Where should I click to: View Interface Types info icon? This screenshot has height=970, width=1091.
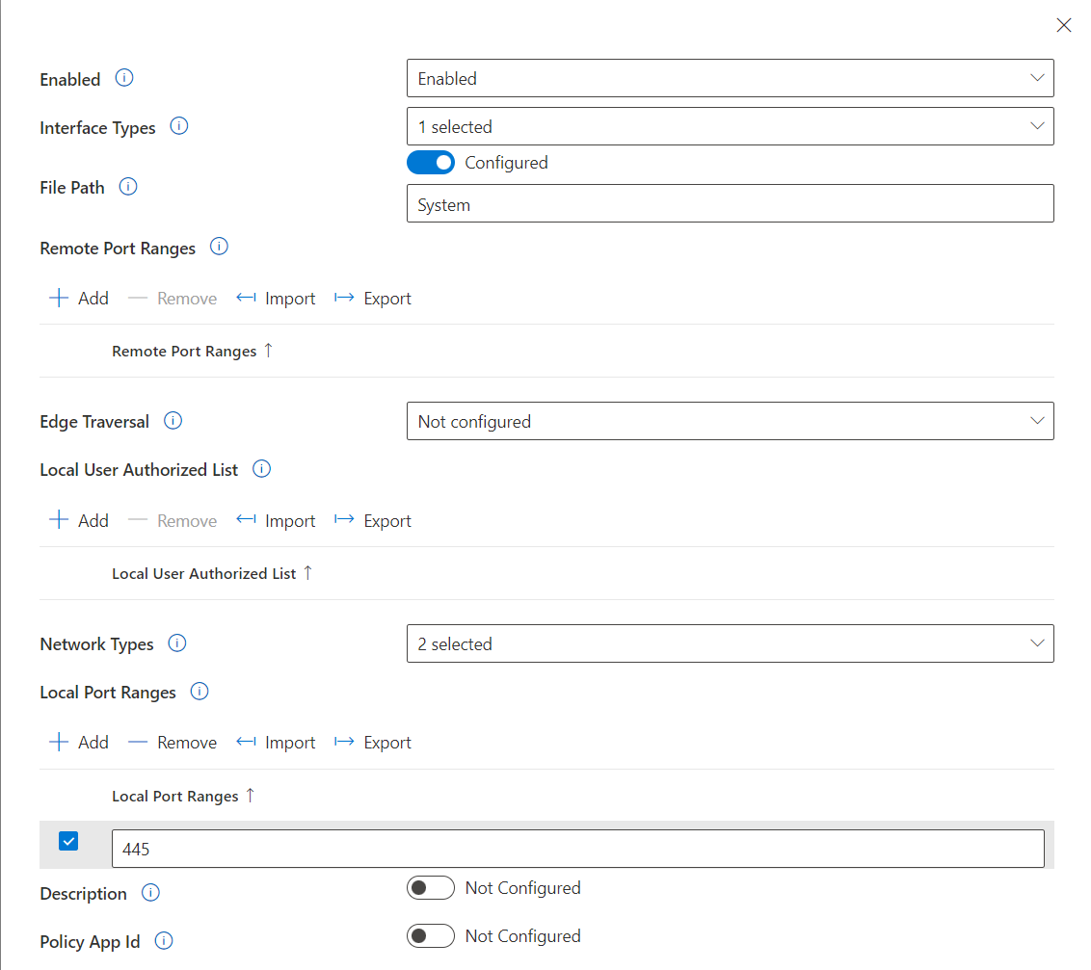pos(178,125)
